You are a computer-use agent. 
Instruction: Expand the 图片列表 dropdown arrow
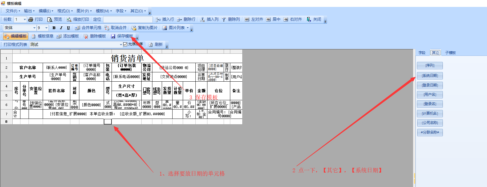[x=188, y=28]
